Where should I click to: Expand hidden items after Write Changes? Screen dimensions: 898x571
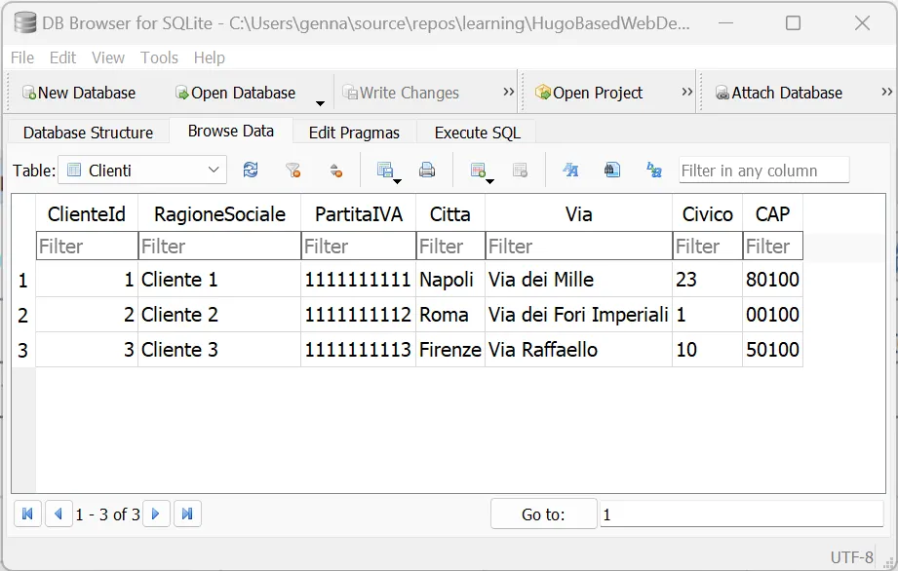coord(508,92)
